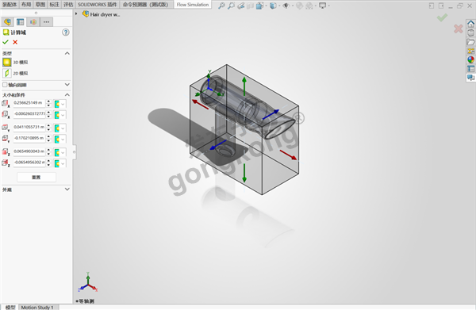
Task: Open the computational domain help icon
Action: (x=66, y=33)
